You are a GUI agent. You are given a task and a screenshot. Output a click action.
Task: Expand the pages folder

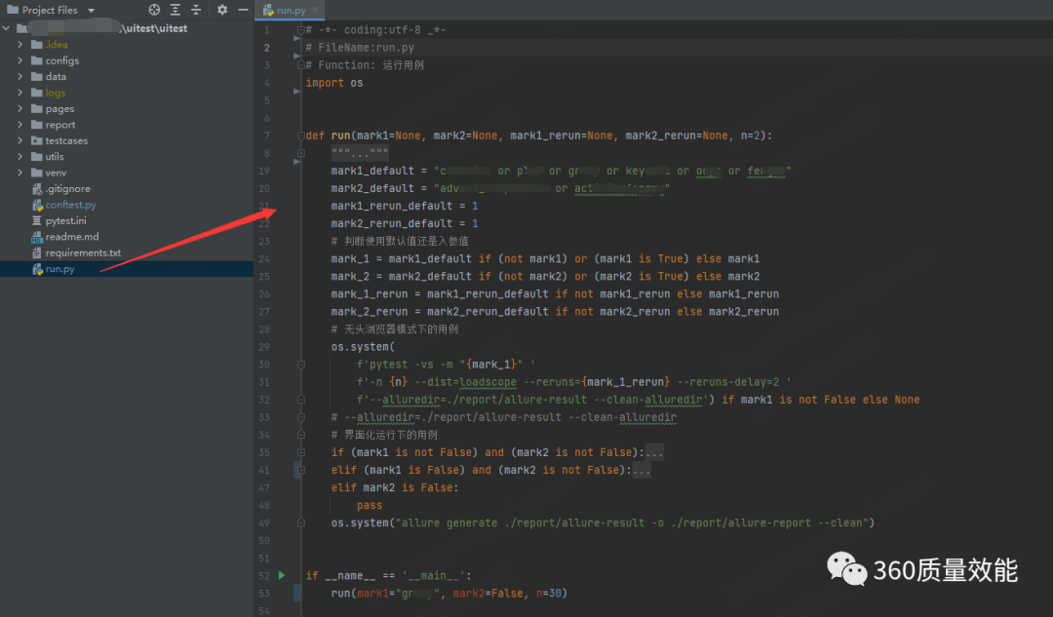coord(20,109)
